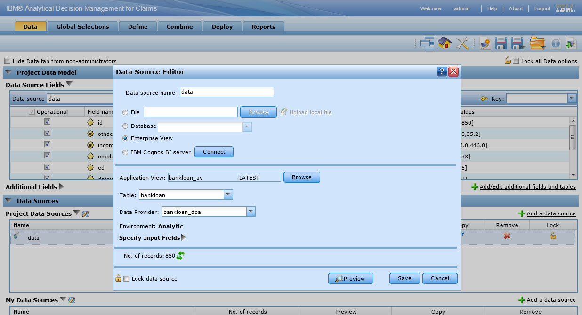Click the id field type icon
The width and height of the screenshot is (582, 315).
pos(91,122)
